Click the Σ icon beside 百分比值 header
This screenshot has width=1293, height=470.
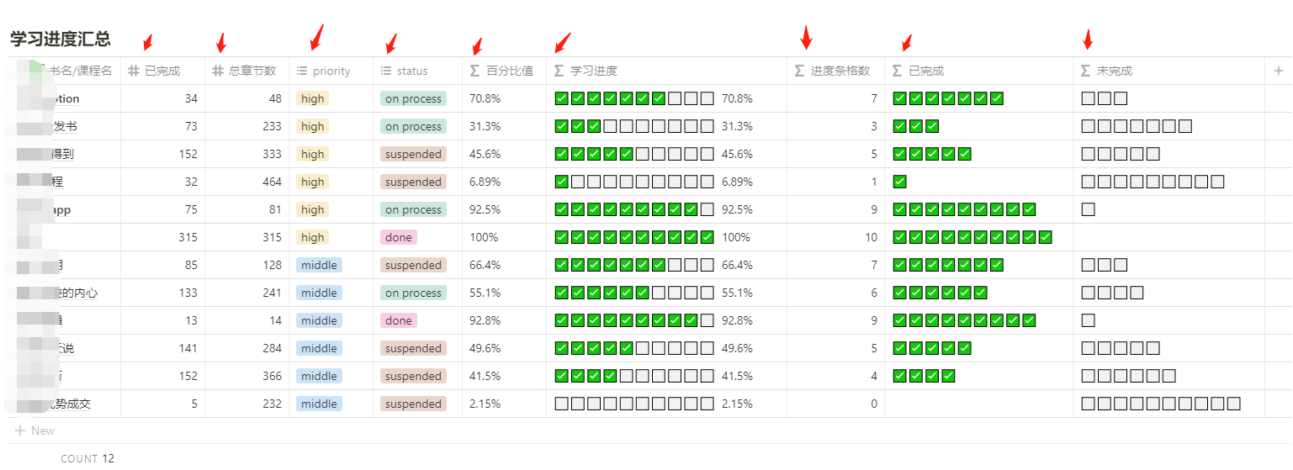474,71
